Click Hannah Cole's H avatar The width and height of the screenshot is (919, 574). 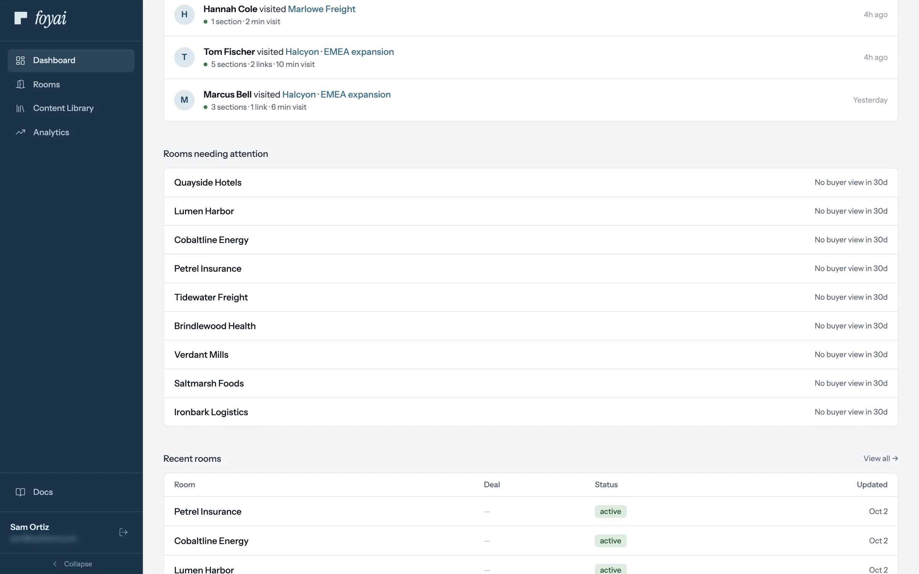pos(184,15)
